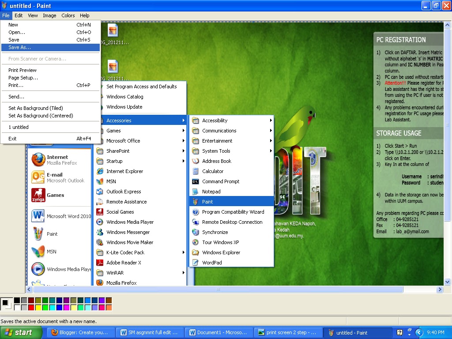Pick the orange color swatch in the palette

tap(109, 308)
